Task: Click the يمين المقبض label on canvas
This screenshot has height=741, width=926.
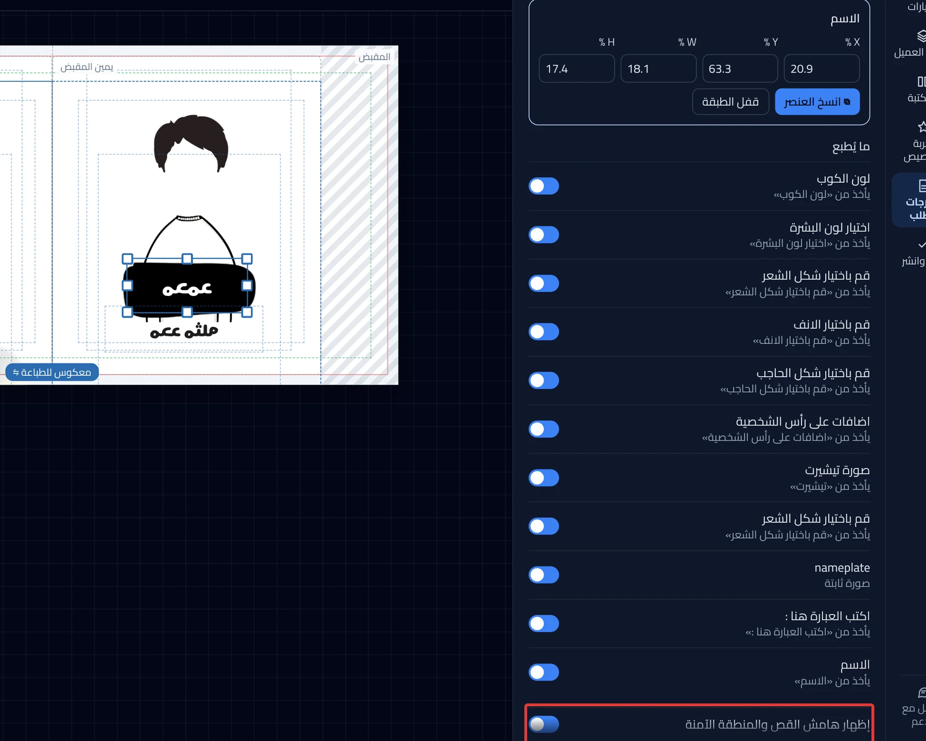Action: point(87,67)
